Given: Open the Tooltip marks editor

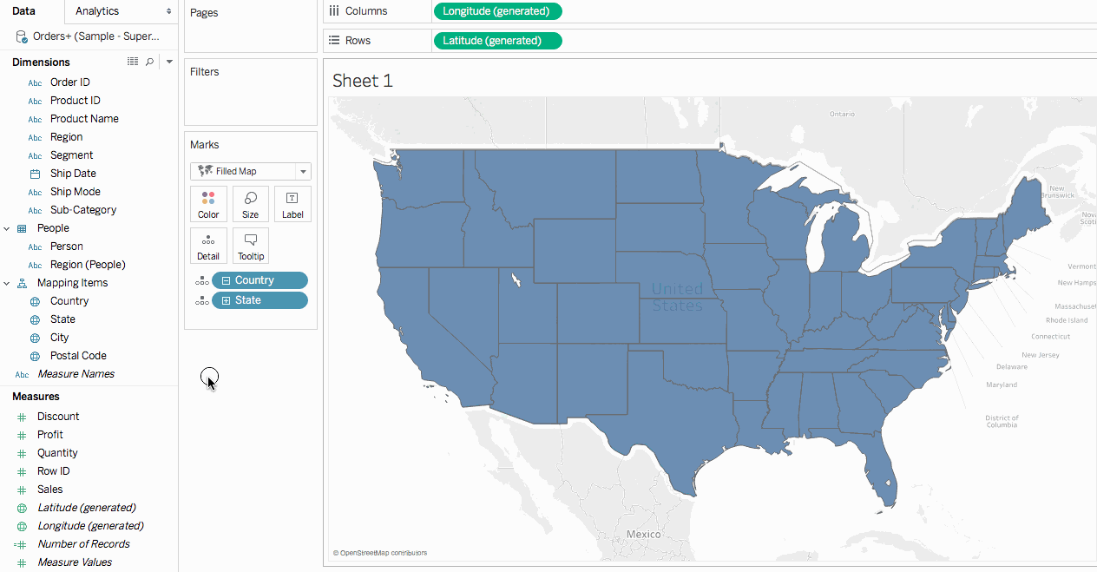Looking at the screenshot, I should pos(250,246).
